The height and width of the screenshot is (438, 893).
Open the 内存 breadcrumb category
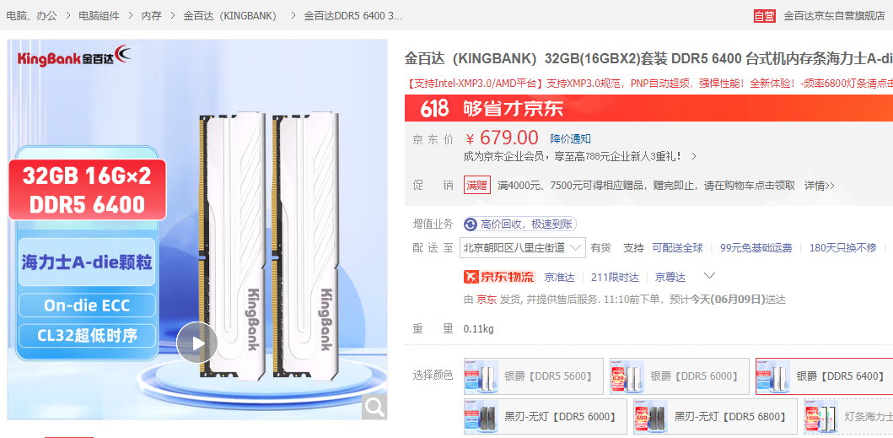click(x=151, y=16)
